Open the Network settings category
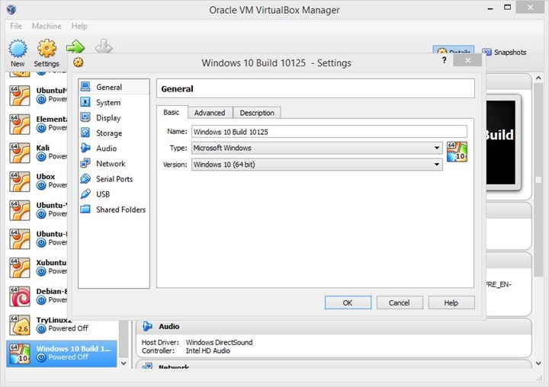The image size is (549, 387). 114,163
